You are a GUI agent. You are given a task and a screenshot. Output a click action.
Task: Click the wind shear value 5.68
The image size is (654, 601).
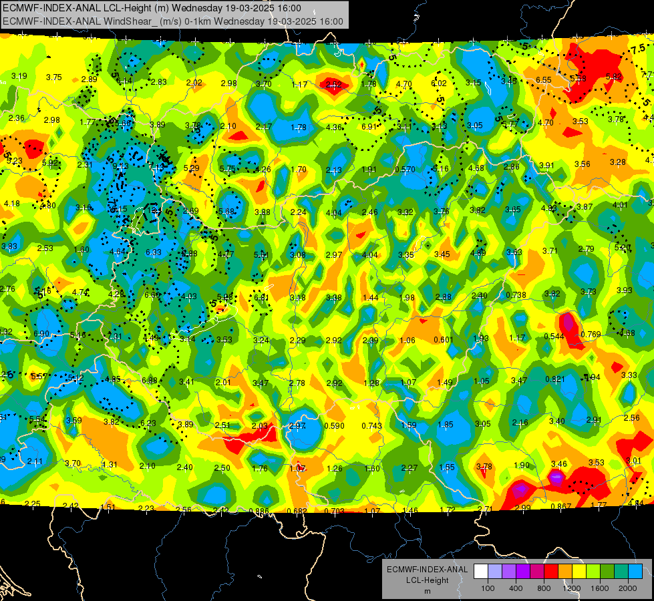[227, 212]
